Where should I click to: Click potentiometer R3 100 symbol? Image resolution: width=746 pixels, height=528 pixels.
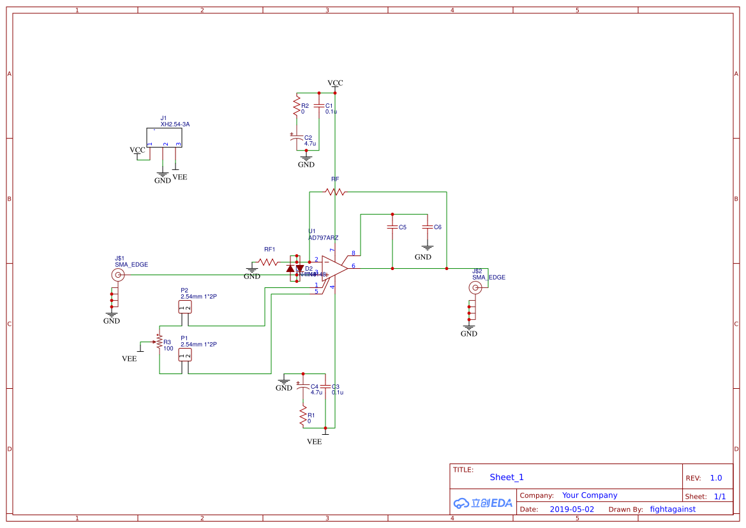(x=160, y=342)
